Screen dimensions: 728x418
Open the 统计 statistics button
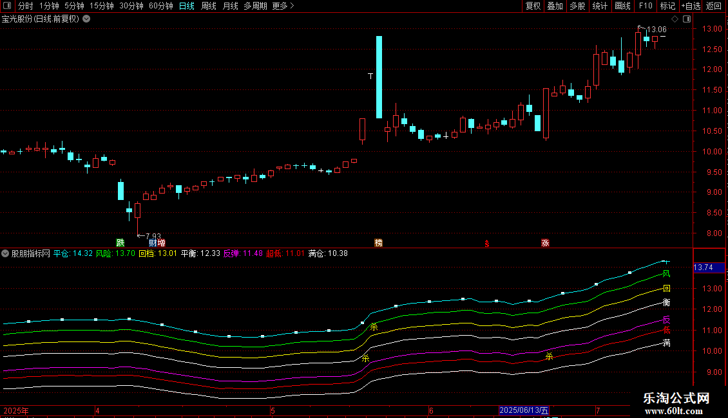(599, 6)
